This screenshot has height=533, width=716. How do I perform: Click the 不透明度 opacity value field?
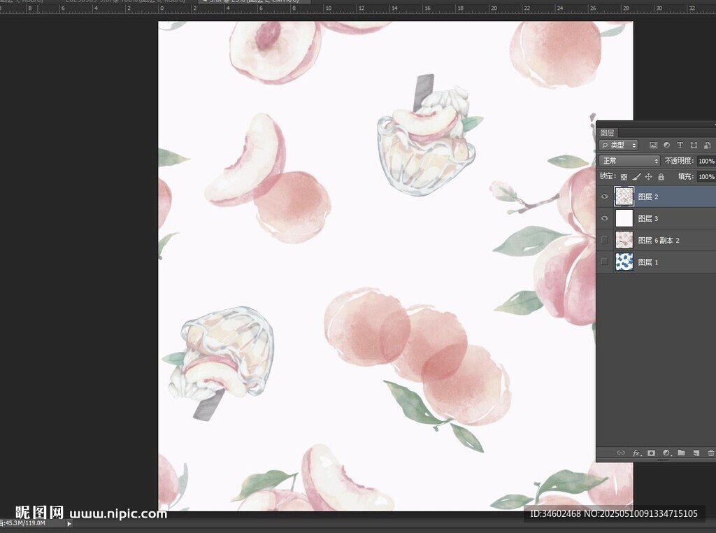(x=706, y=161)
